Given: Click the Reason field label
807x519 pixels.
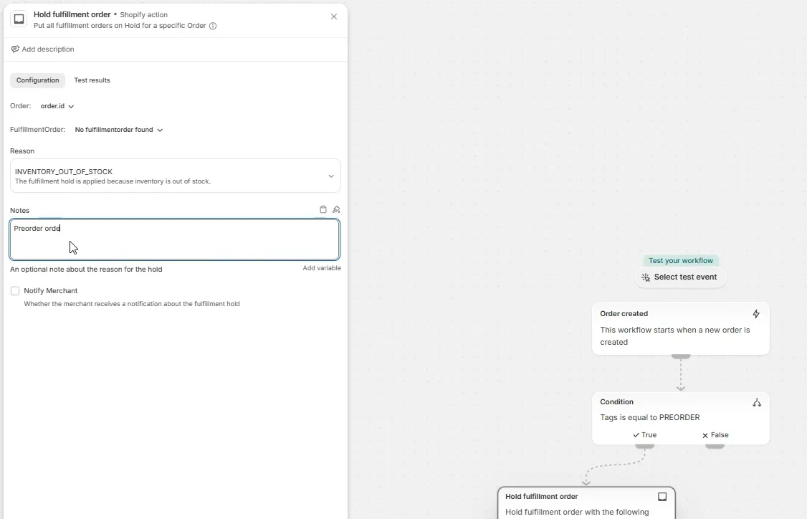Looking at the screenshot, I should pos(22,151).
